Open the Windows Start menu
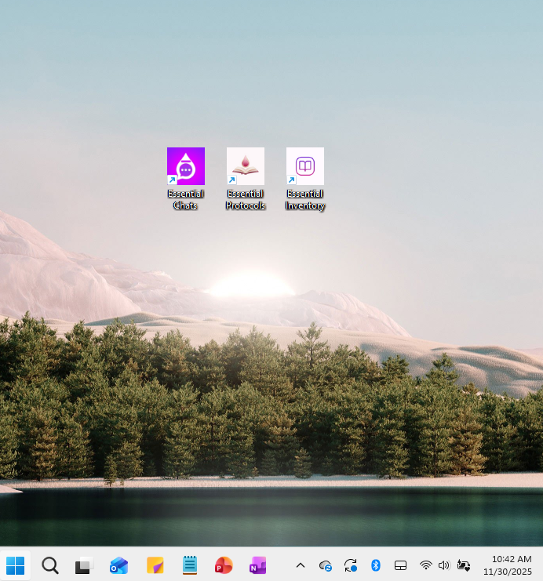 [15, 565]
